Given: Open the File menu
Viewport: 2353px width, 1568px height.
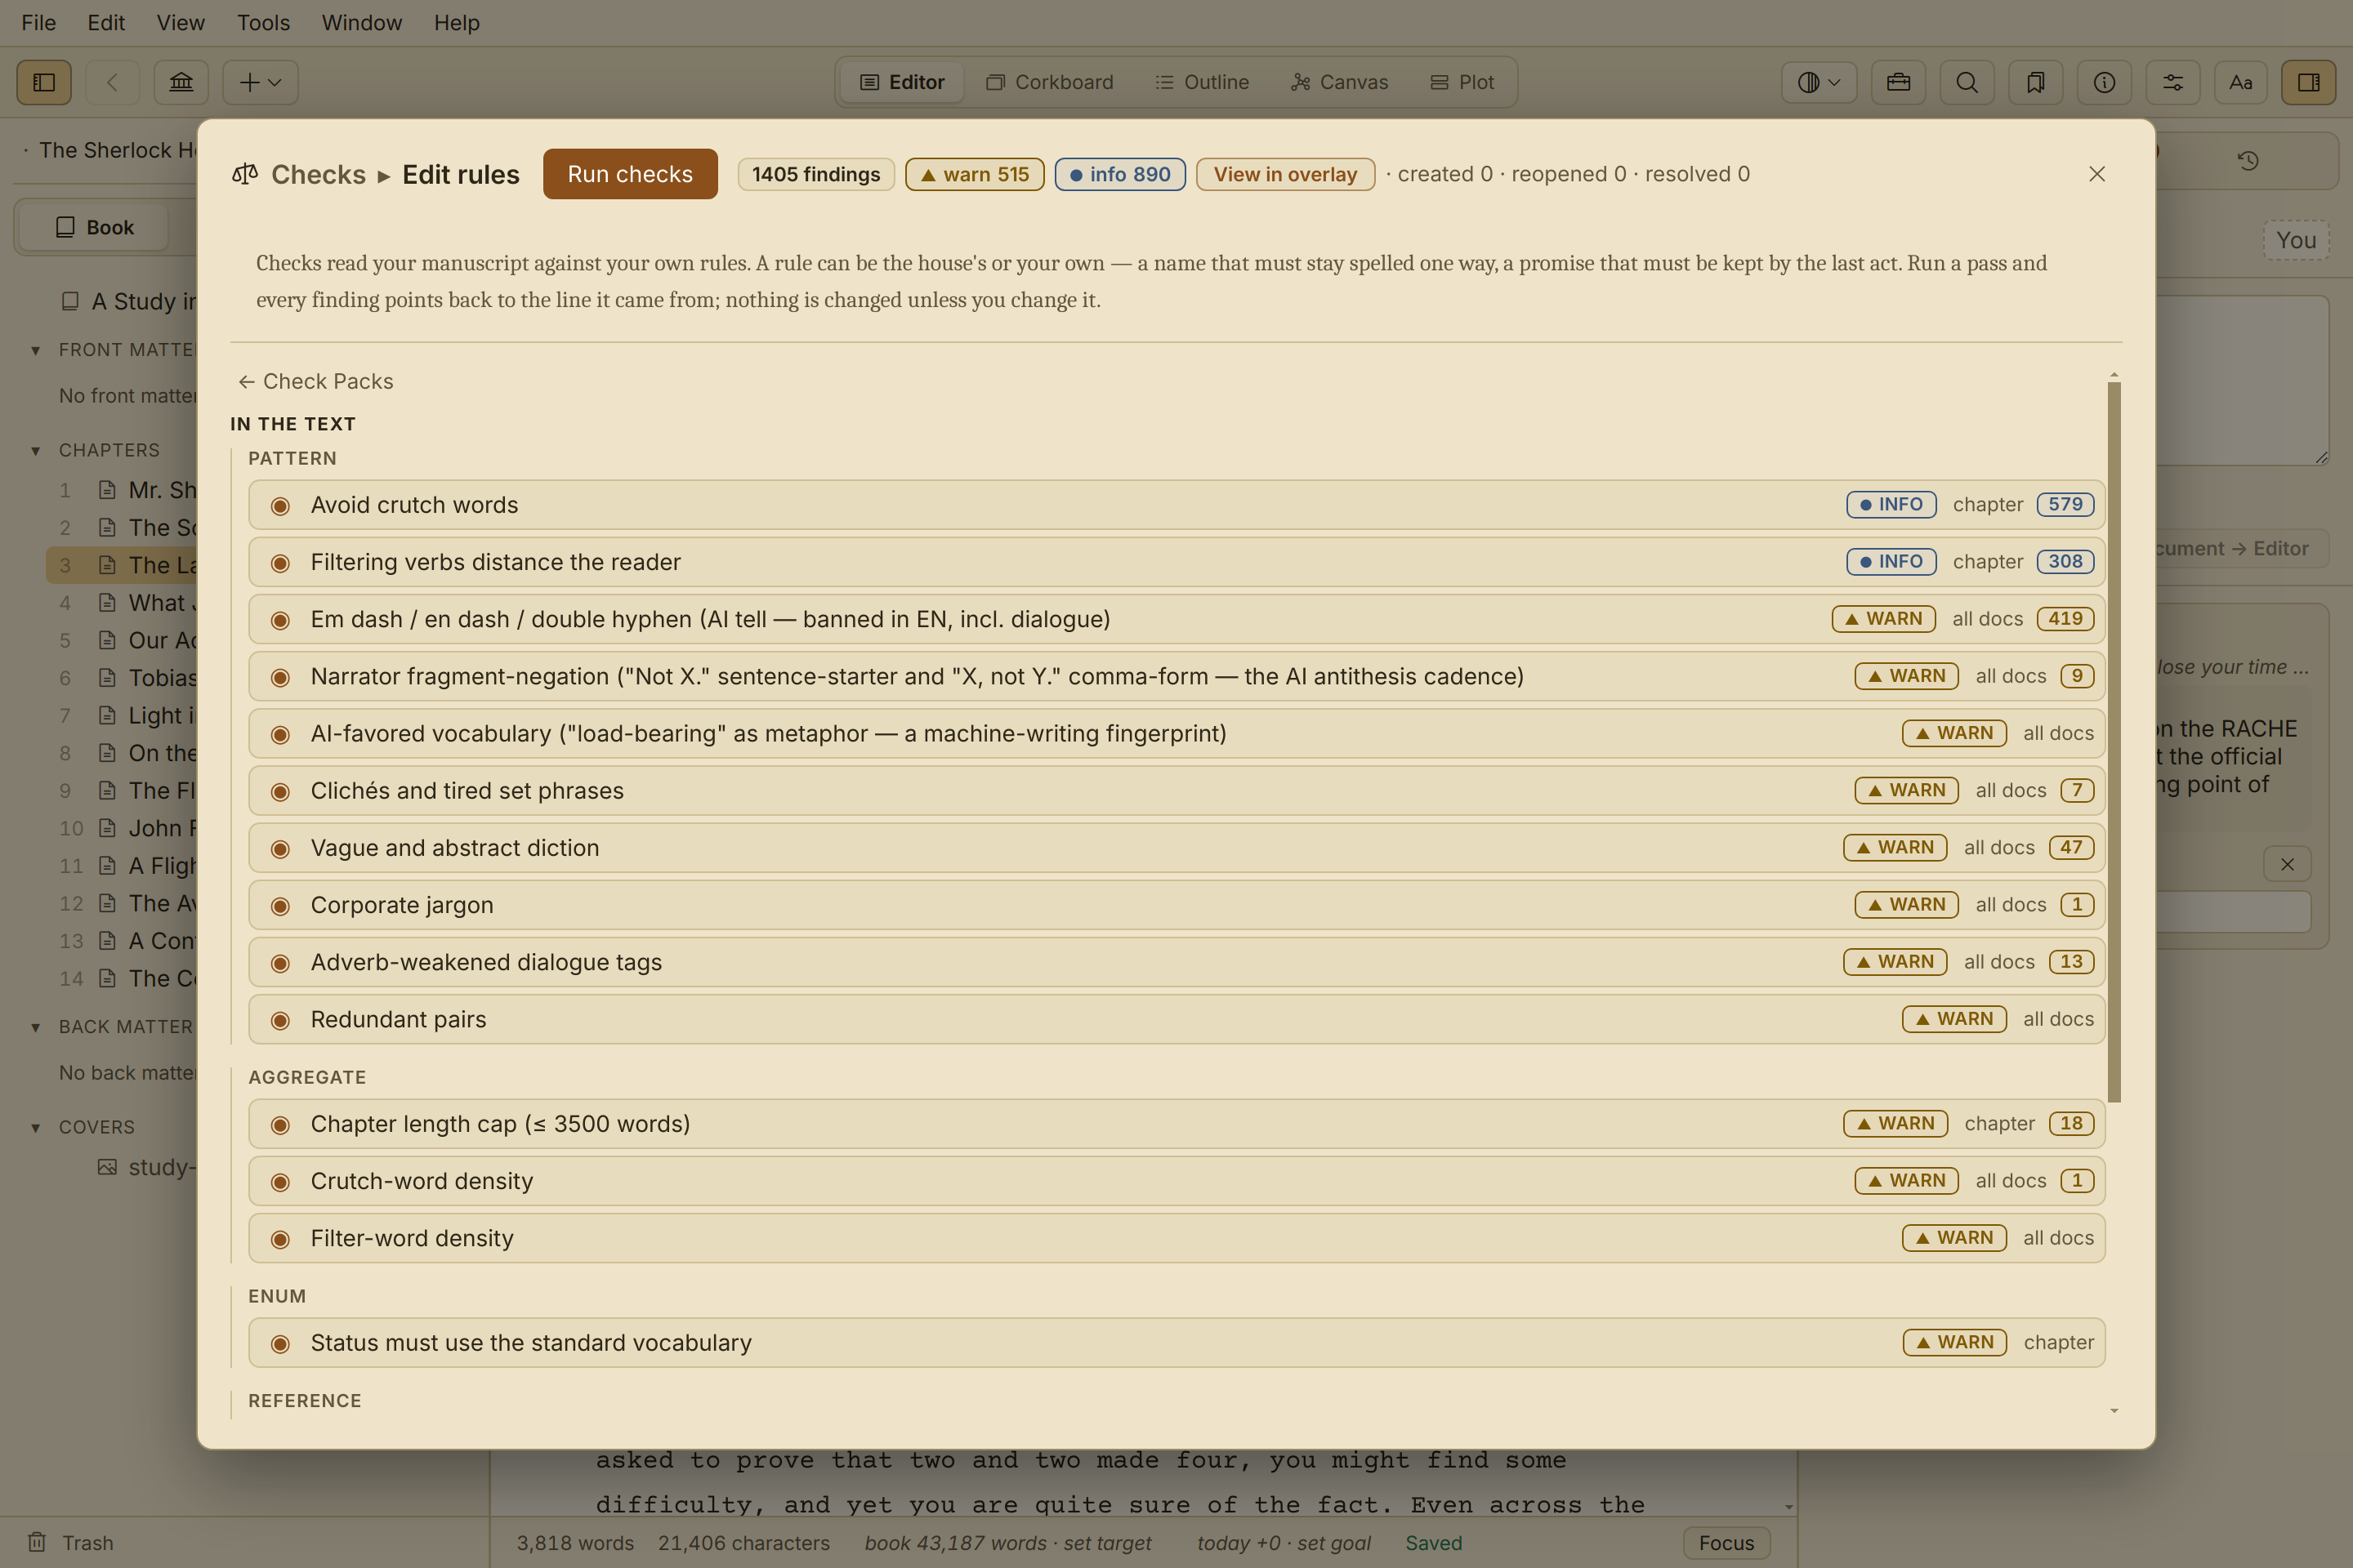Looking at the screenshot, I should 38,22.
